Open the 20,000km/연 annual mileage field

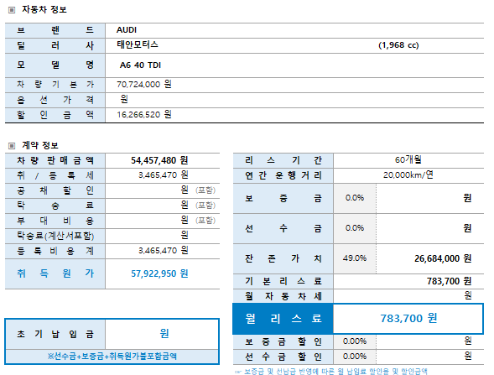click(408, 175)
